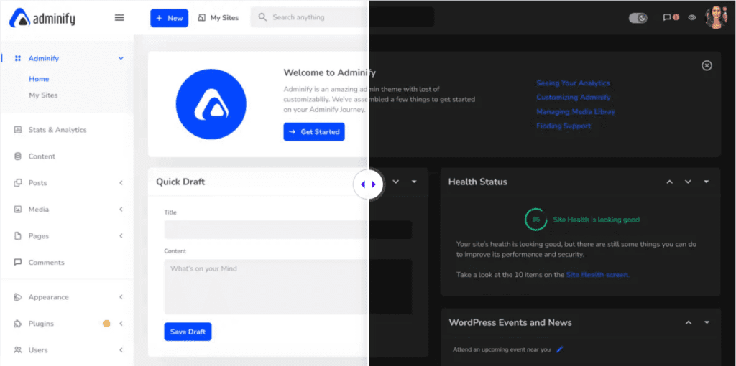Image resolution: width=736 pixels, height=366 pixels.
Task: Collapse sidebar with hamburger menu icon
Action: point(120,18)
